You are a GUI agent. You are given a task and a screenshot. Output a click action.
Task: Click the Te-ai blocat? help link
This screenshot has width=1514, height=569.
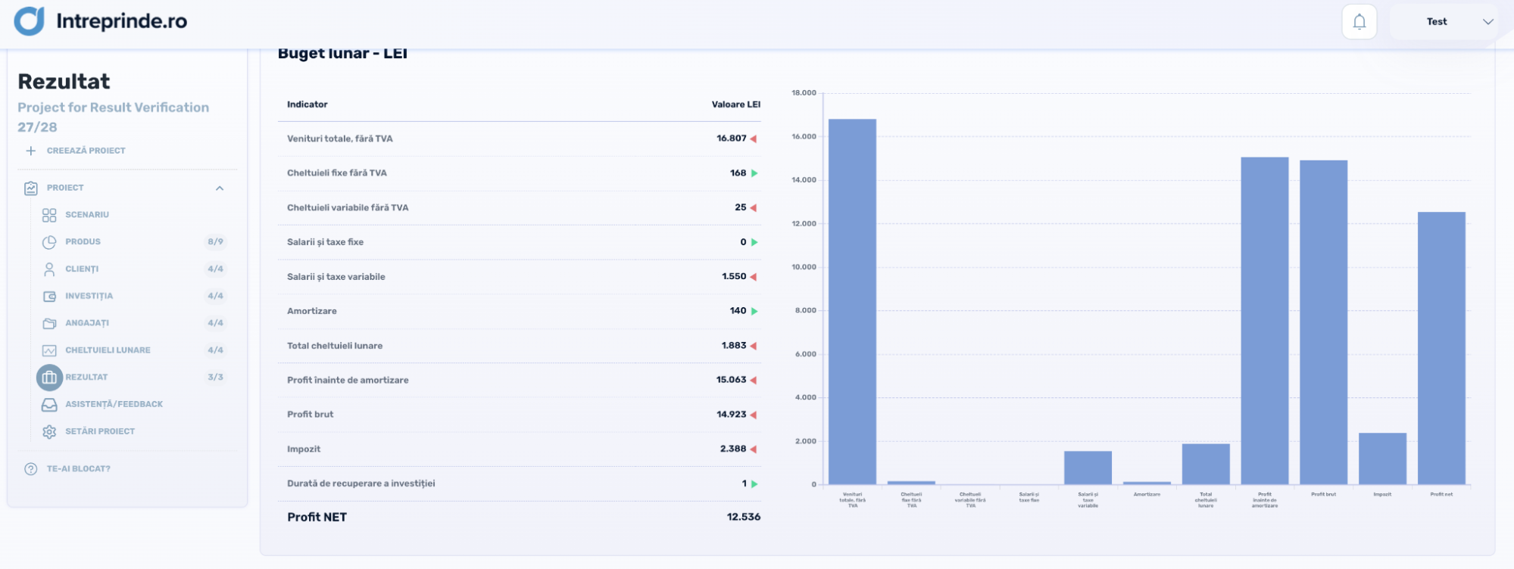[x=78, y=469]
